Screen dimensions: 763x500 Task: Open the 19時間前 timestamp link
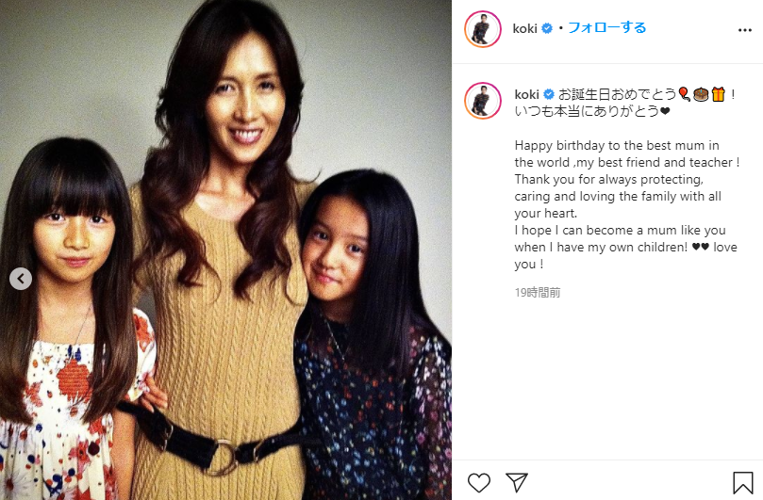click(538, 293)
